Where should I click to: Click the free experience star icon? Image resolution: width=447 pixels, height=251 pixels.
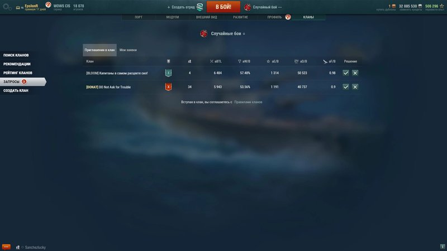tap(441, 6)
